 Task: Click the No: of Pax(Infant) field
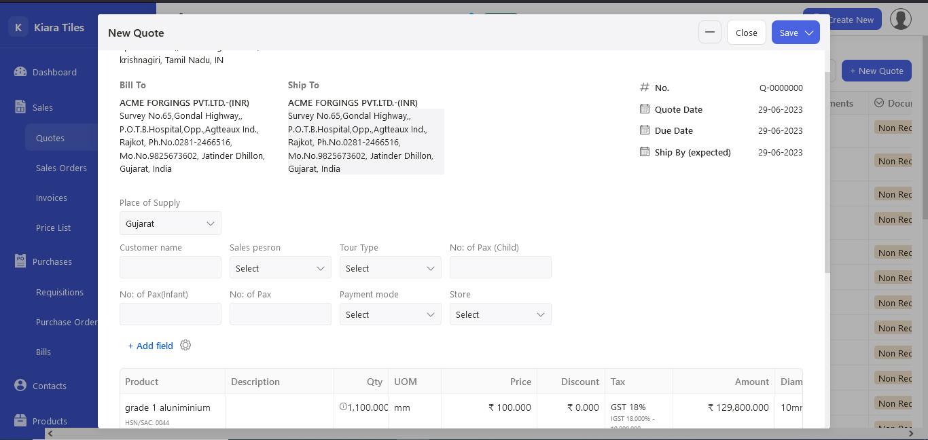point(171,314)
